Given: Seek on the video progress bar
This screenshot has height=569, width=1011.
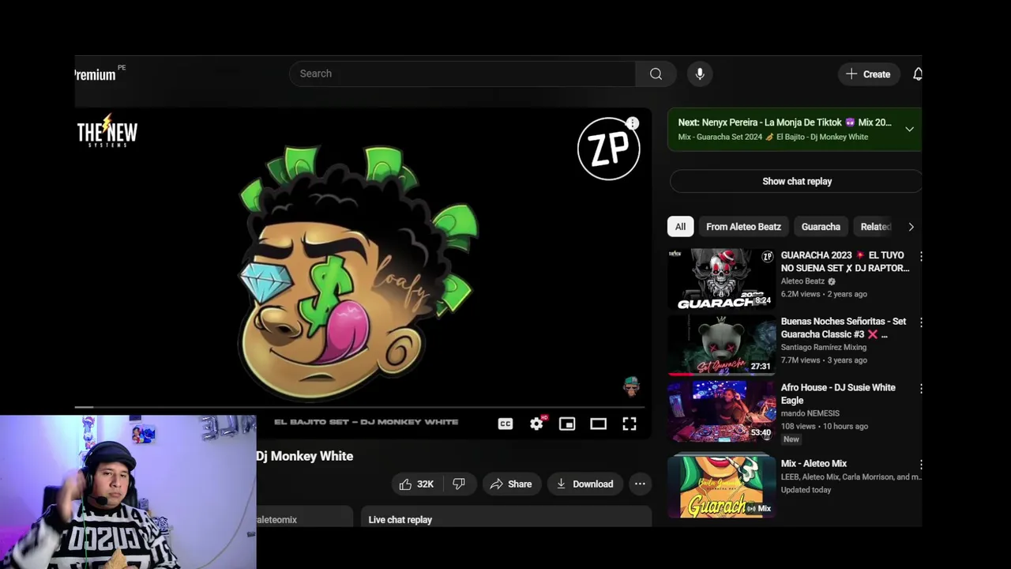Looking at the screenshot, I should 361,408.
